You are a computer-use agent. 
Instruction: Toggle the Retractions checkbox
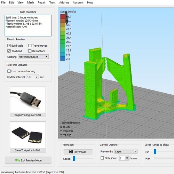30,51
